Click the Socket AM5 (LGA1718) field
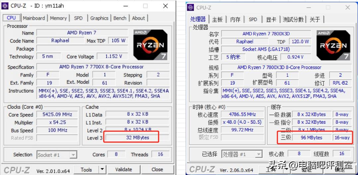This screenshot has width=358, height=175. [x=266, y=49]
